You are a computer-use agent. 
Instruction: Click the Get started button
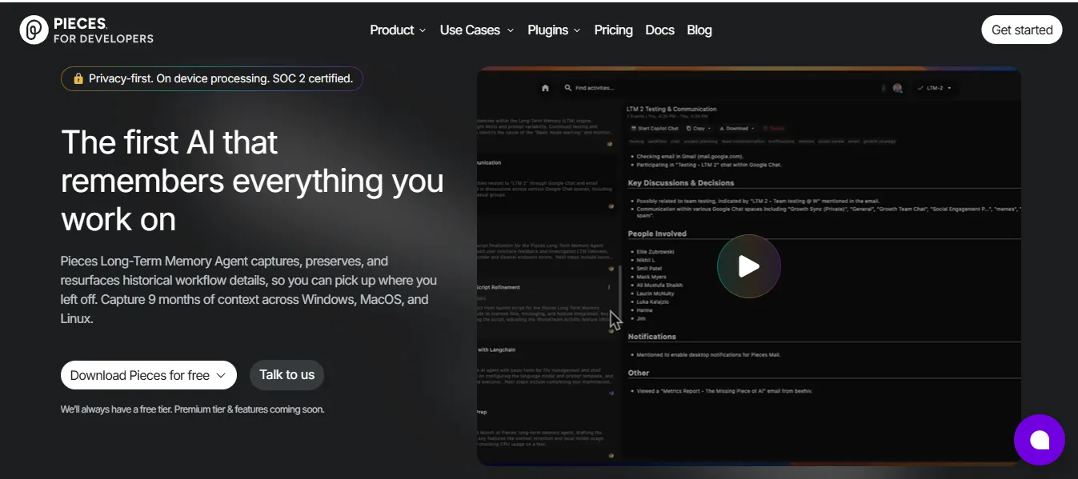tap(1021, 30)
